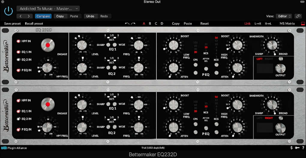Click the Reset button in plugin toolbar
The width and height of the screenshot is (306, 158).
205,24
